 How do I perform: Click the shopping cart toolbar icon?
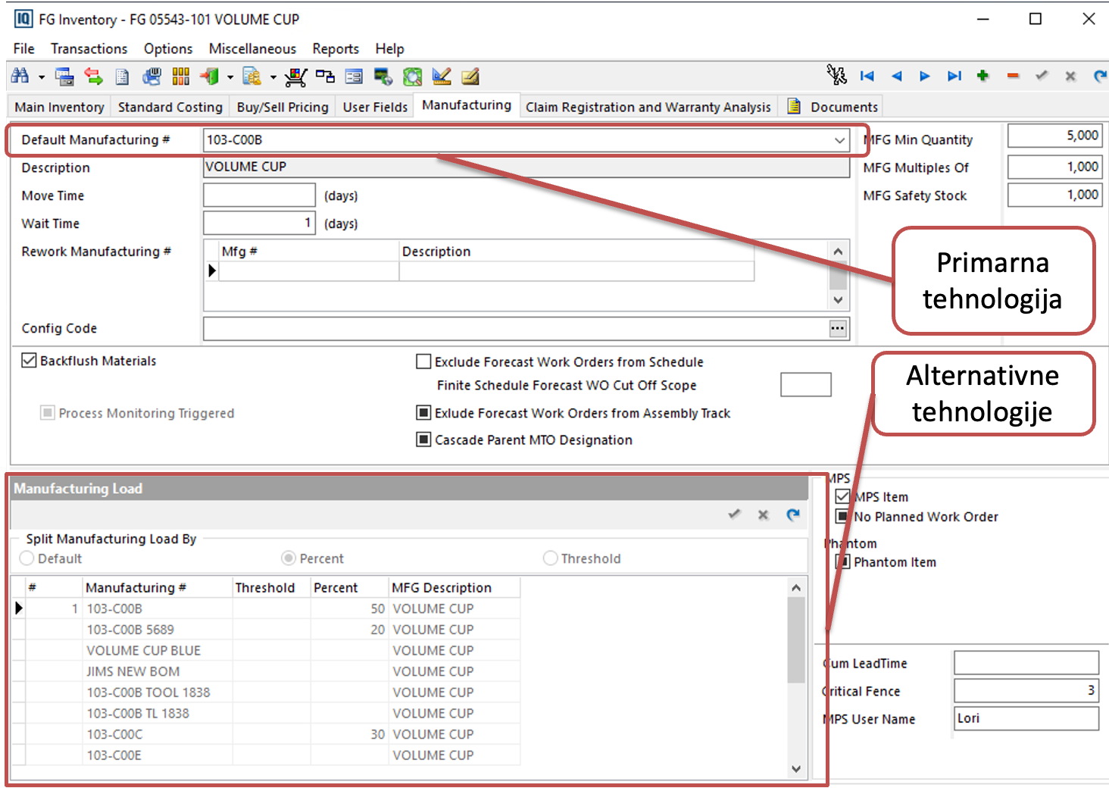pos(295,77)
